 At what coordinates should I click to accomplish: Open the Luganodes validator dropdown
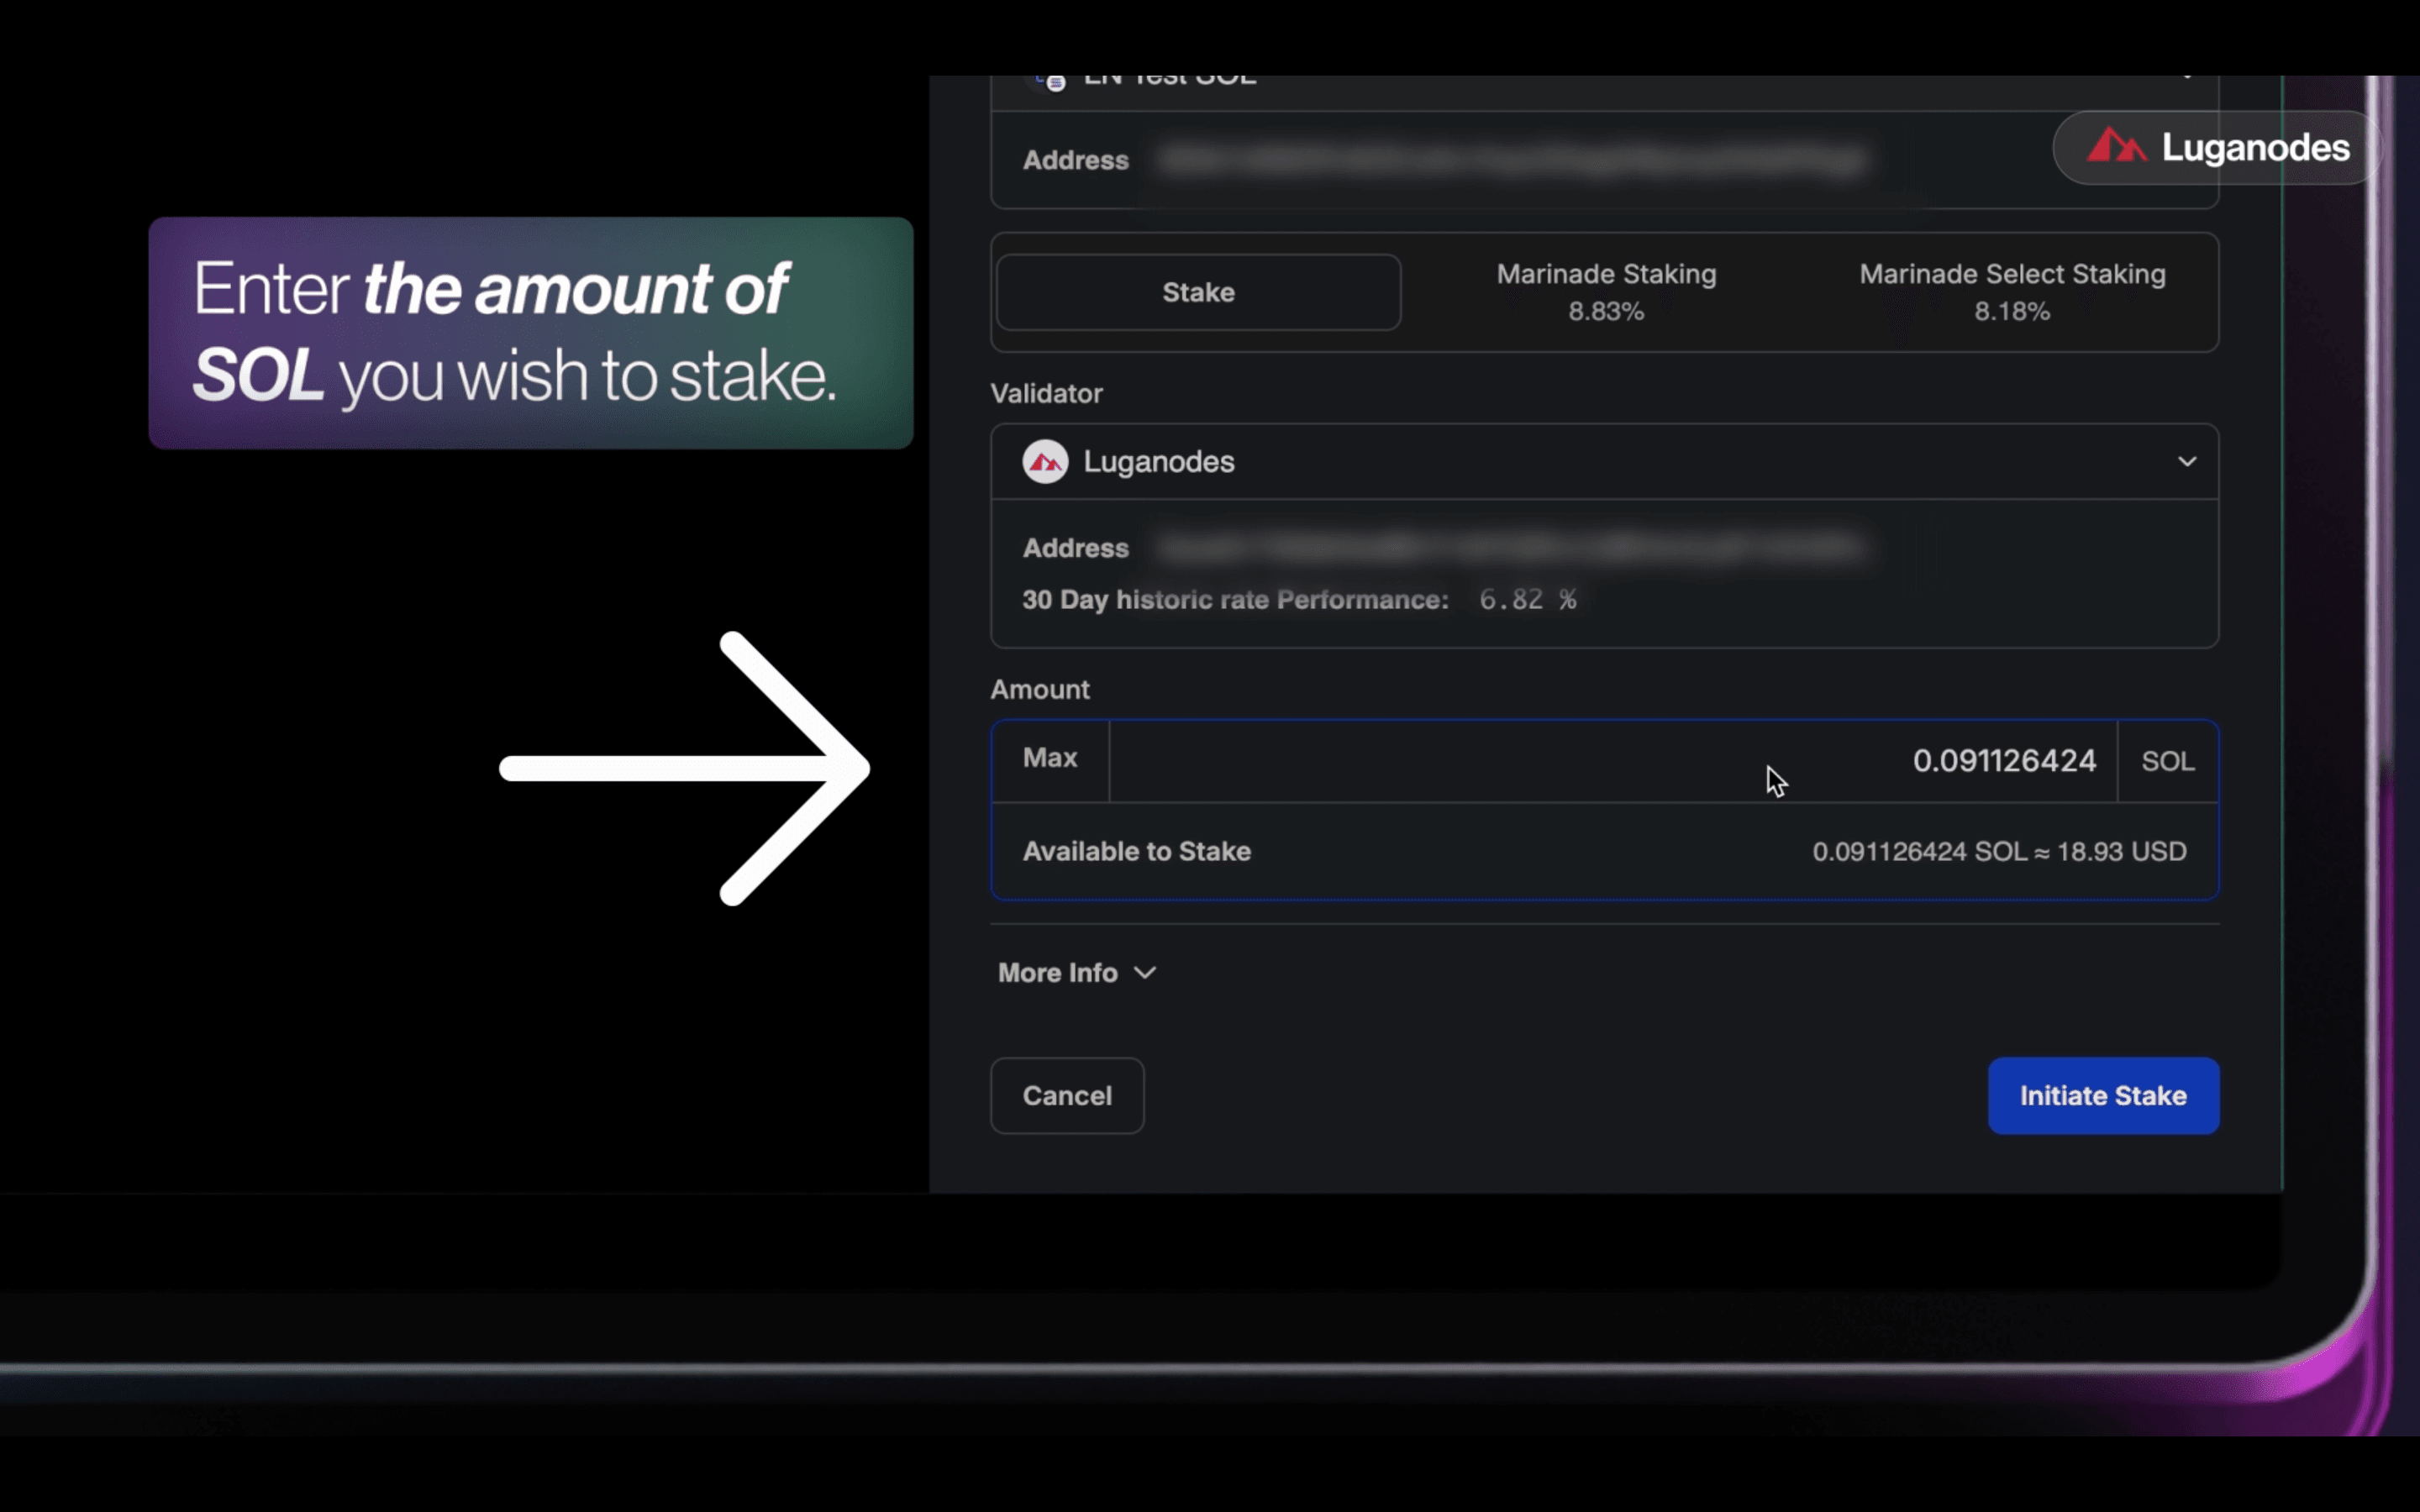click(1600, 462)
